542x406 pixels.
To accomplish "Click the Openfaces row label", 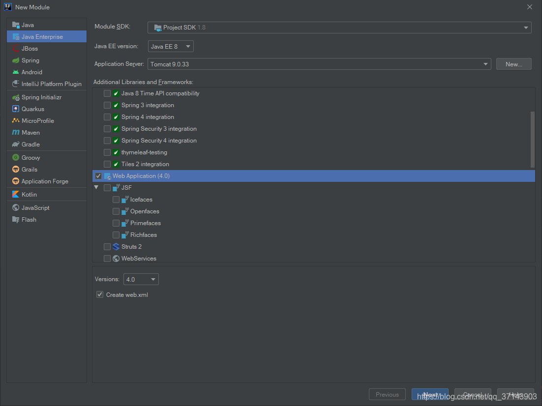I will [145, 211].
